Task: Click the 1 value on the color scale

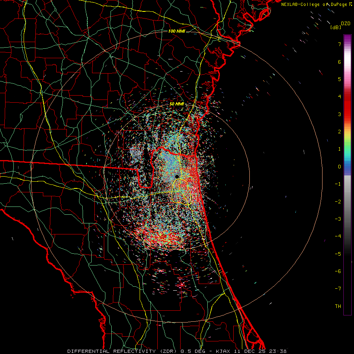Action: pos(339,149)
